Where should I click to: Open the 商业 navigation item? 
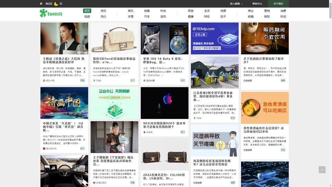pyautogui.click(x=251, y=11)
